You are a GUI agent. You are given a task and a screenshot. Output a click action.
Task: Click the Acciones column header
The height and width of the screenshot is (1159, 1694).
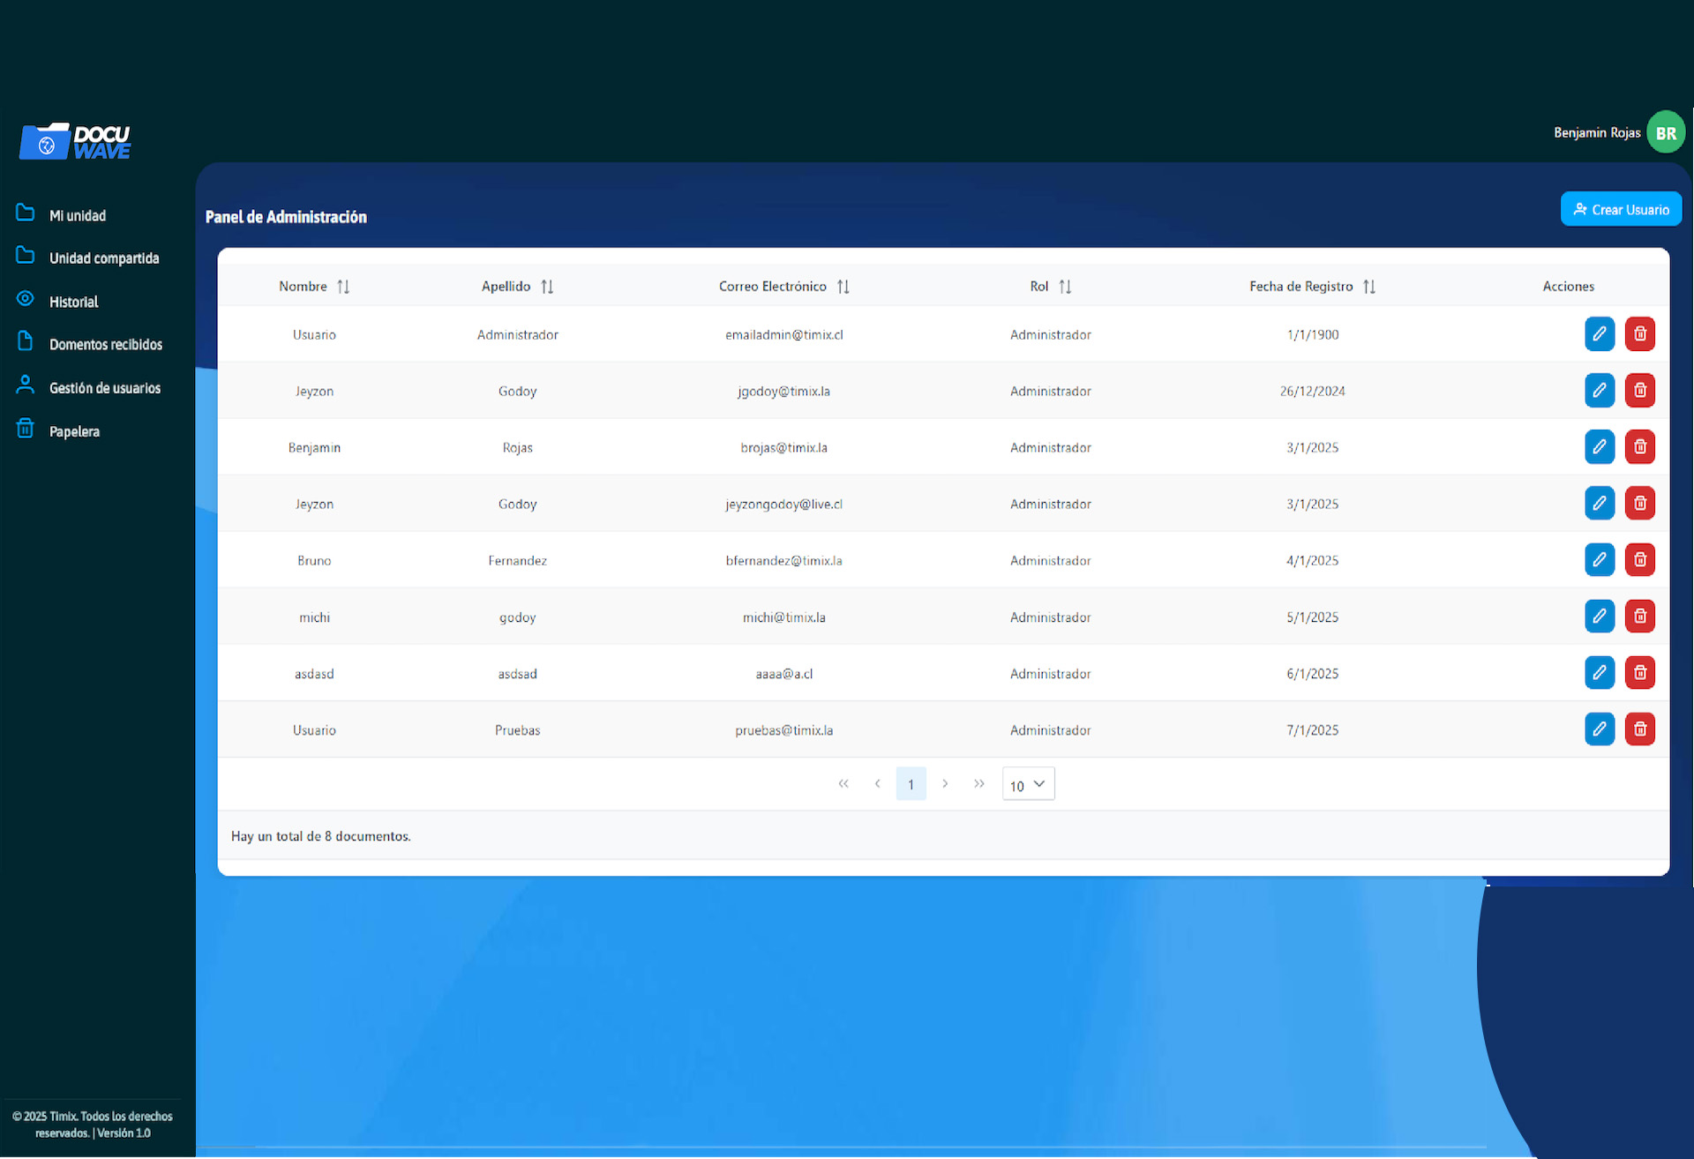pyautogui.click(x=1568, y=287)
